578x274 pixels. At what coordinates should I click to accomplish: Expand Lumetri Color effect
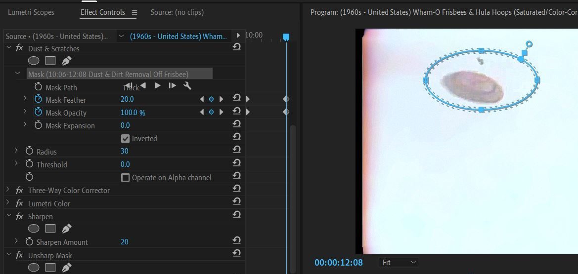tap(8, 202)
